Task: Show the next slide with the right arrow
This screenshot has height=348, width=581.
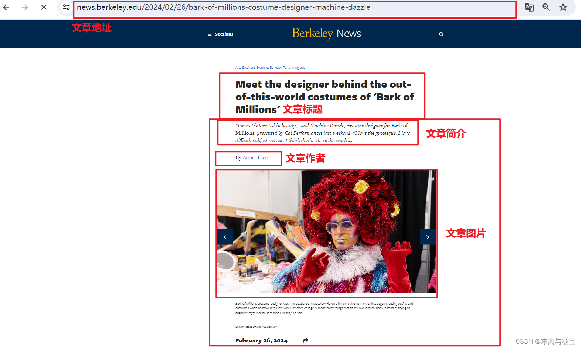Action: tap(428, 237)
